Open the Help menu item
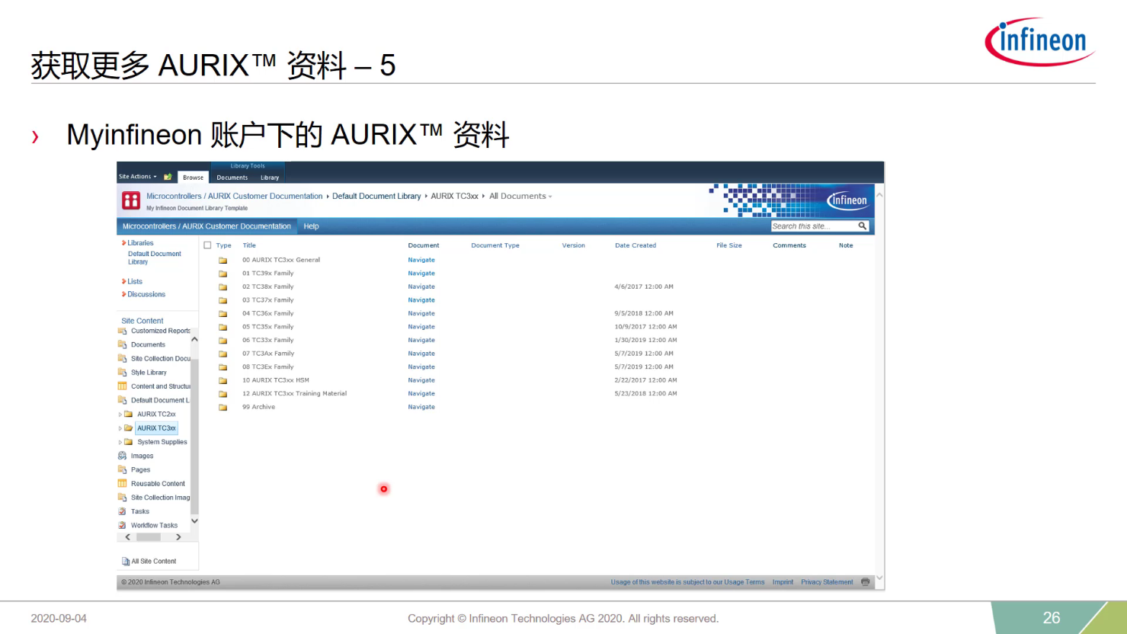Image resolution: width=1127 pixels, height=634 pixels. click(x=311, y=226)
